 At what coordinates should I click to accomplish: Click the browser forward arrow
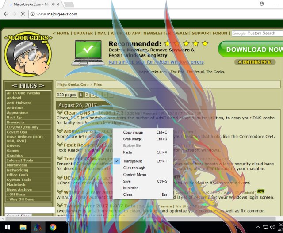[x=14, y=14]
